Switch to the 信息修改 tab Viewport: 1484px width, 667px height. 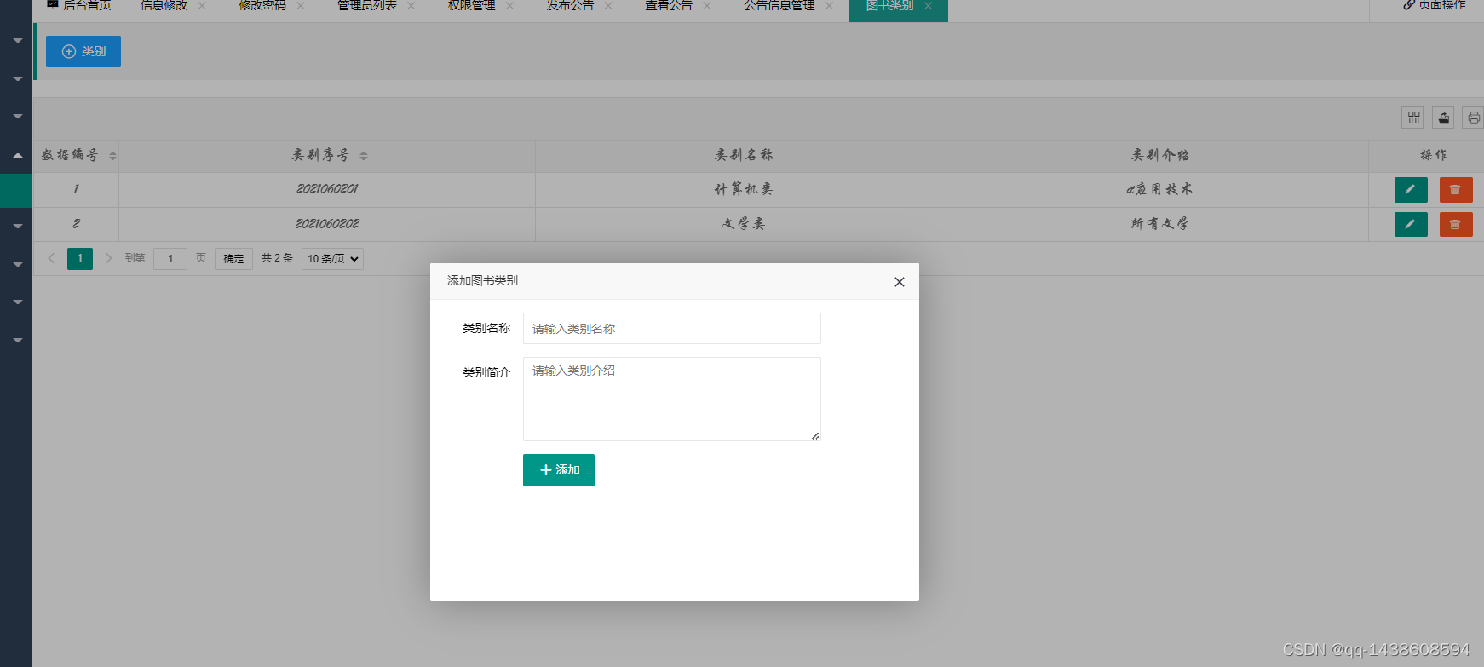tap(164, 5)
